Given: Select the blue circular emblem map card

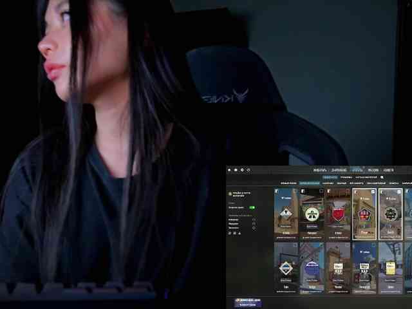Looking at the screenshot, I should coord(312,267).
